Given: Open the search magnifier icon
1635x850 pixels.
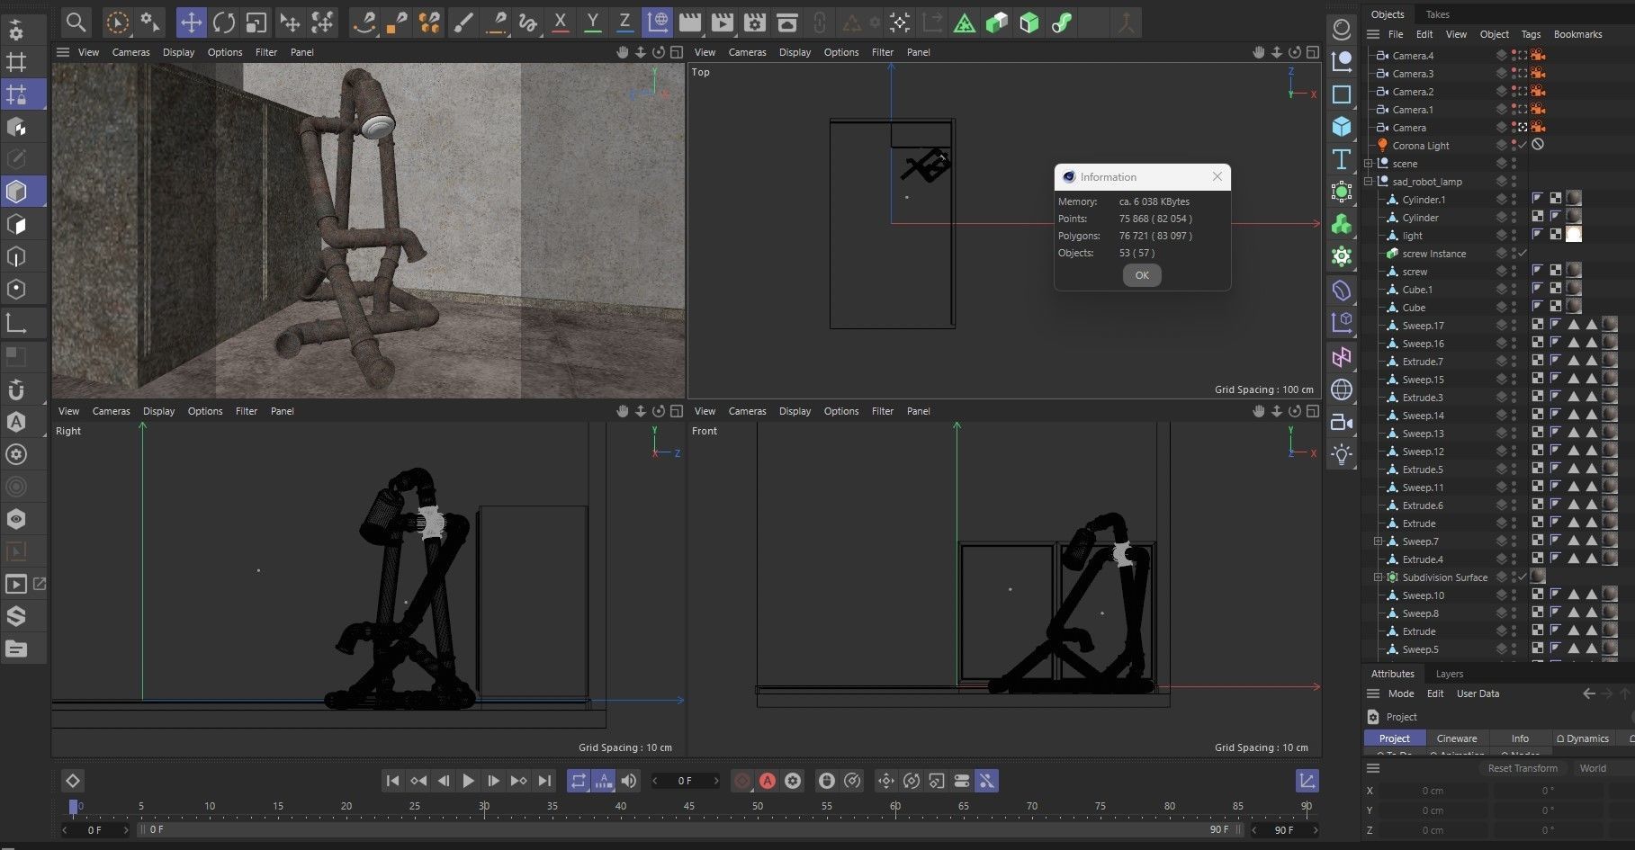Looking at the screenshot, I should coord(76,22).
